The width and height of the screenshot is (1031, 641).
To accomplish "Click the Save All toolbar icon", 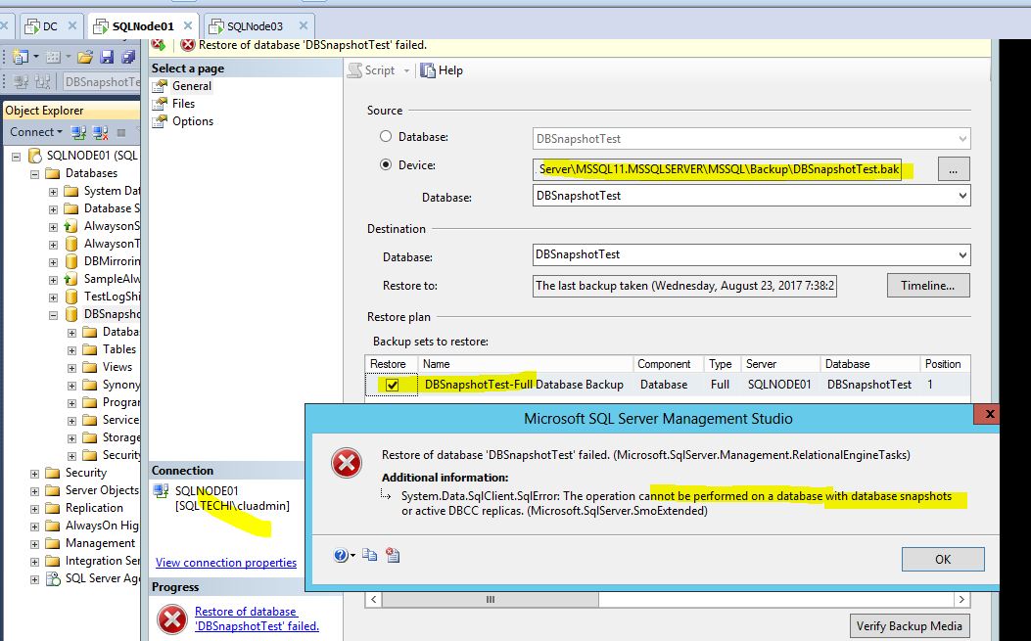I will click(128, 57).
